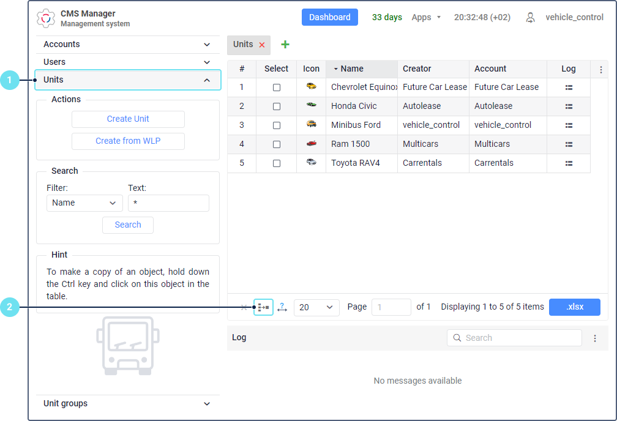Screen dimensions: 617x421
Task: Select the Minibus Ford checkbox
Action: click(x=277, y=125)
